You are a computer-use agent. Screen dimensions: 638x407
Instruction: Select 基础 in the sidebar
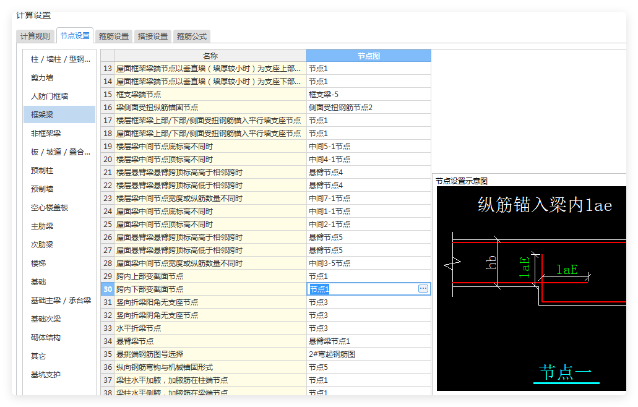[59, 282]
